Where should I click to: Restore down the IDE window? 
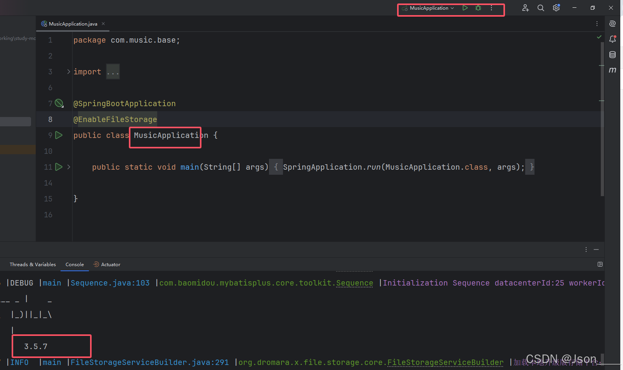593,8
